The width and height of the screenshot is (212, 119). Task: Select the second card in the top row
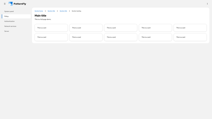coord(86,28)
